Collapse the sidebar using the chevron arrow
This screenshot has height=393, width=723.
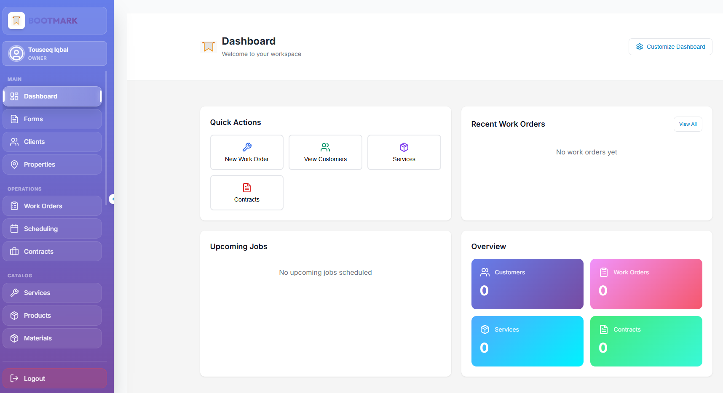pos(112,199)
